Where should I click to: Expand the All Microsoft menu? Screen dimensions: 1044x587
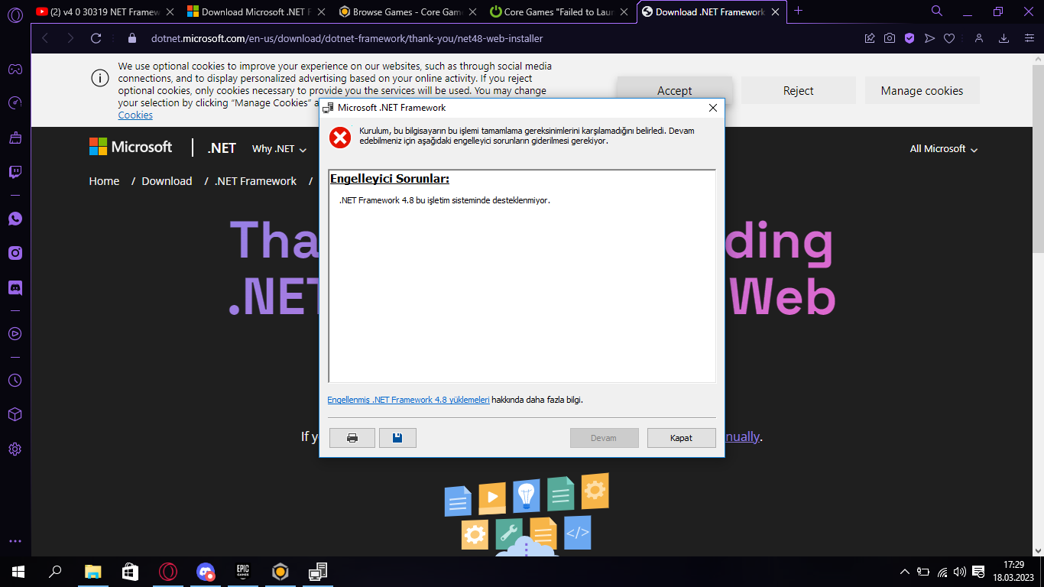pos(944,149)
